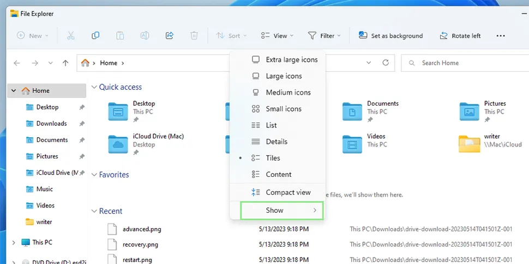Choose Small icons view
This screenshot has height=264, width=529.
pos(278,109)
